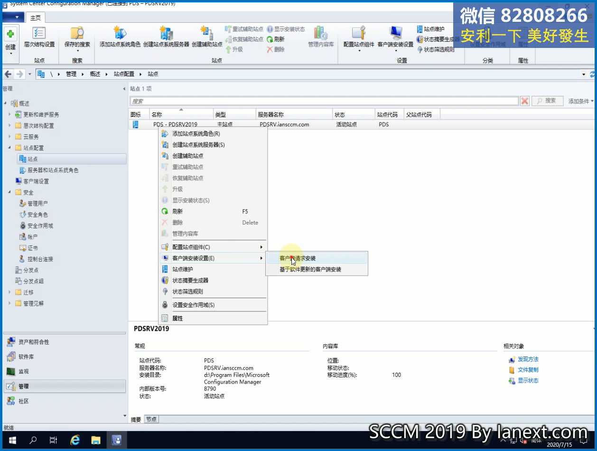
Task: Click 创建辅助站点 in the ribbon
Action: (x=207, y=38)
